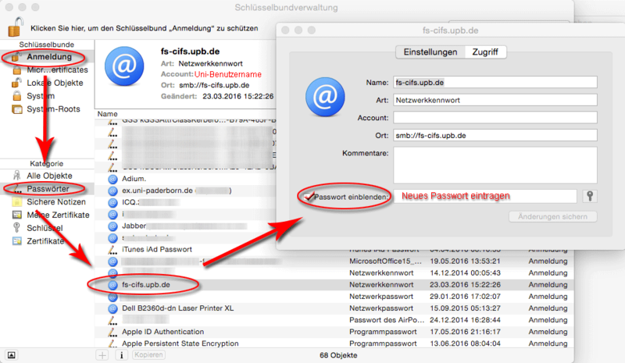Click the note icon beside Sichere Notizen
This screenshot has height=363, width=625.
pos(16,201)
